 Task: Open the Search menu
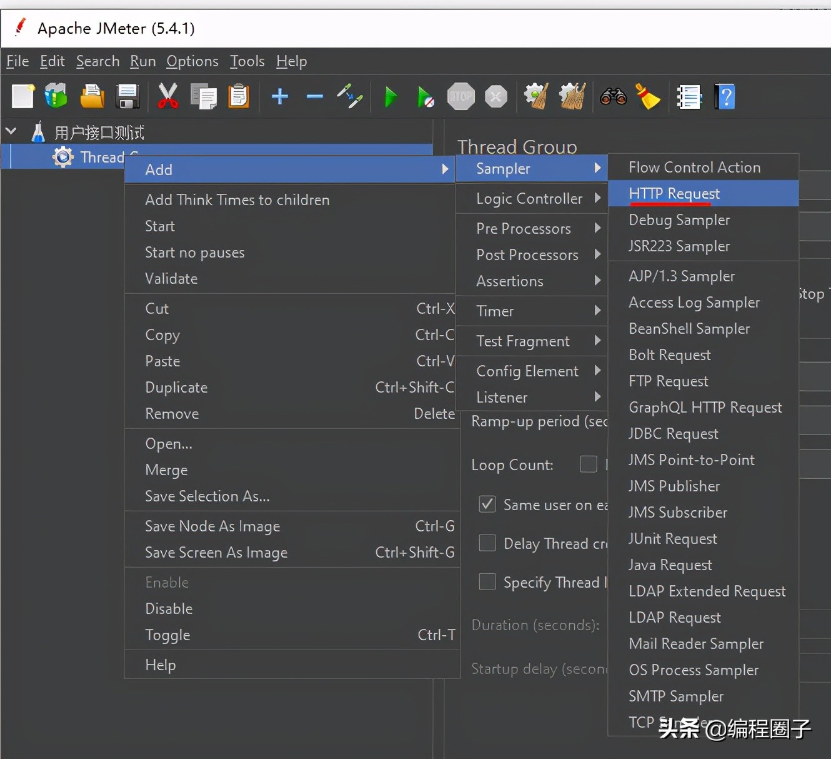point(97,61)
